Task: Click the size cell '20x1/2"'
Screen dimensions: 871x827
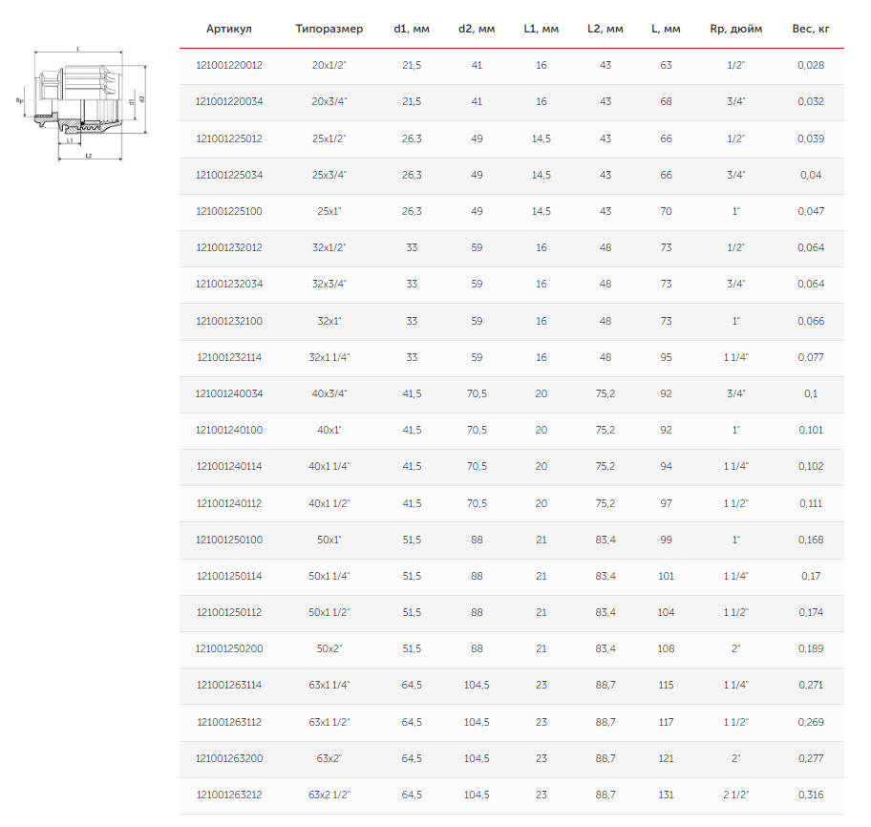Action: (329, 65)
